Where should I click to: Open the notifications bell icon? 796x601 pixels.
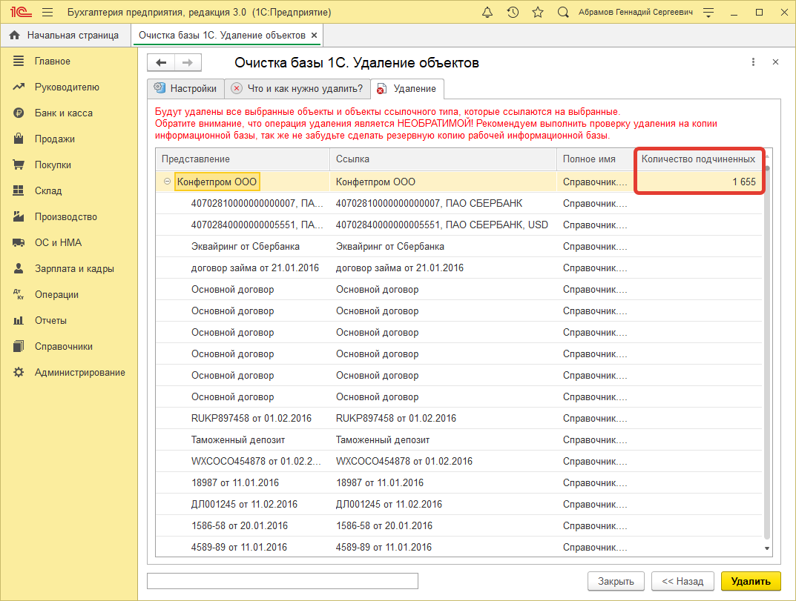(487, 13)
